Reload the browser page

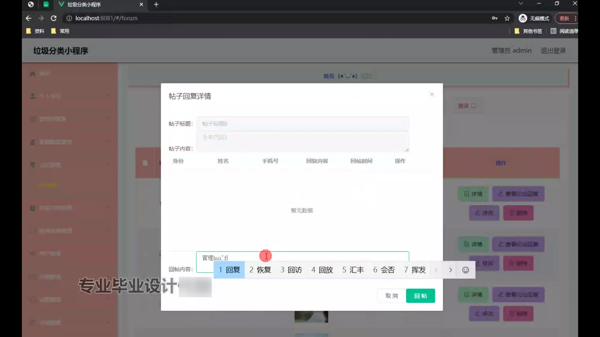[x=53, y=18]
